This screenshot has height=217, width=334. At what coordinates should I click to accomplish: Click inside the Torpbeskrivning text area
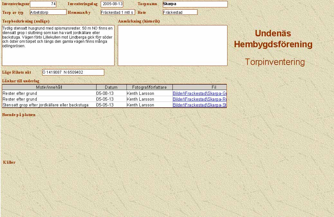58,45
